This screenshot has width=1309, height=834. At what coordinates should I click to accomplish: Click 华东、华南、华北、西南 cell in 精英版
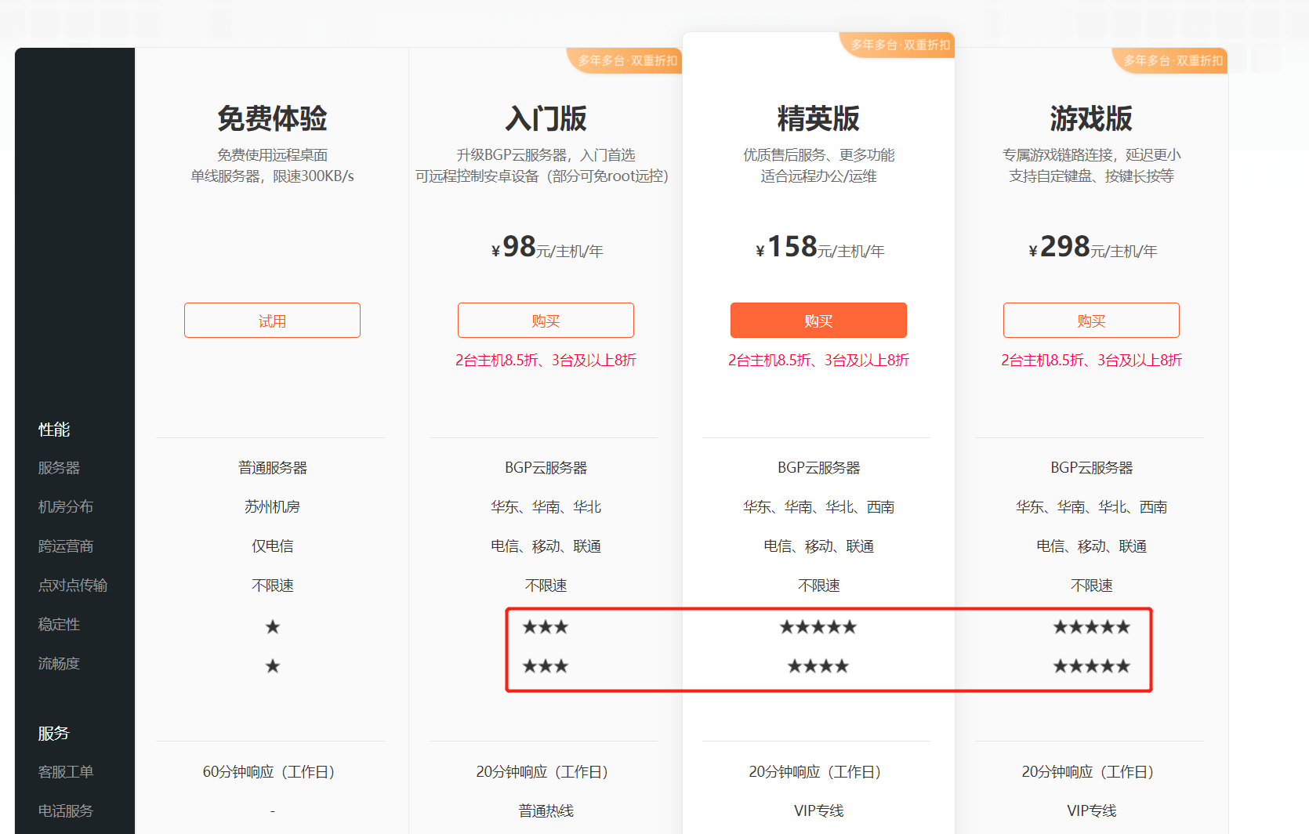click(x=818, y=507)
